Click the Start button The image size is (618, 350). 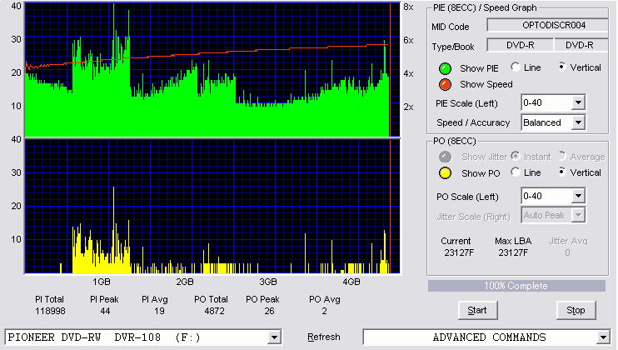point(478,311)
